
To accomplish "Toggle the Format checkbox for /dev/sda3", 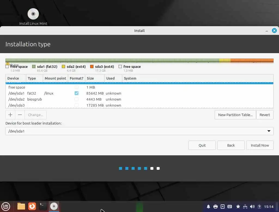I will click(x=77, y=105).
